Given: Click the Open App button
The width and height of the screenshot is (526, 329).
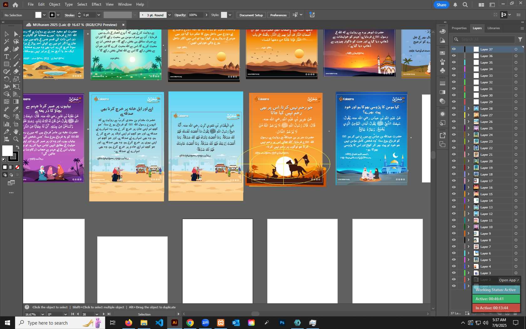Looking at the screenshot, I should click(x=509, y=280).
